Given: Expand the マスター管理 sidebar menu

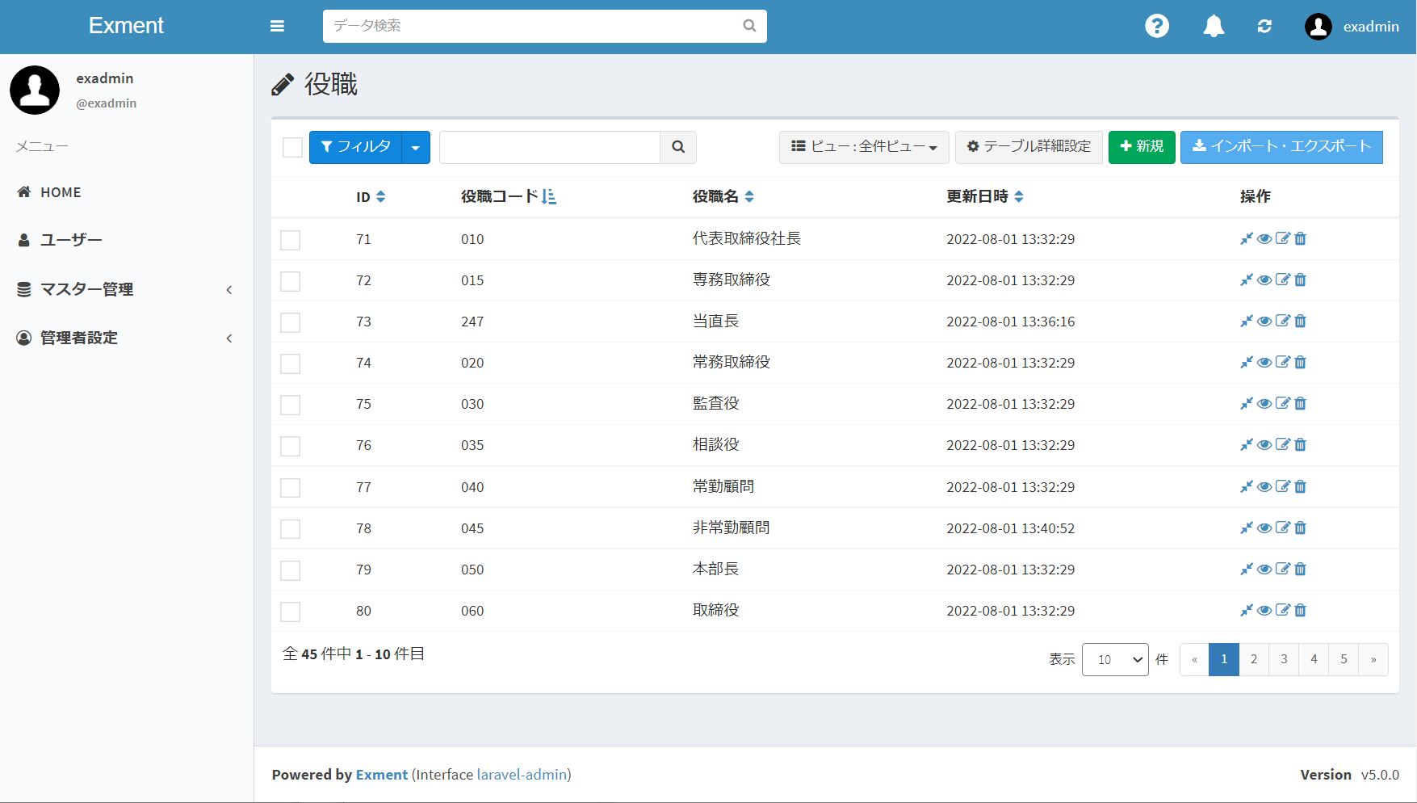Looking at the screenshot, I should coord(86,289).
